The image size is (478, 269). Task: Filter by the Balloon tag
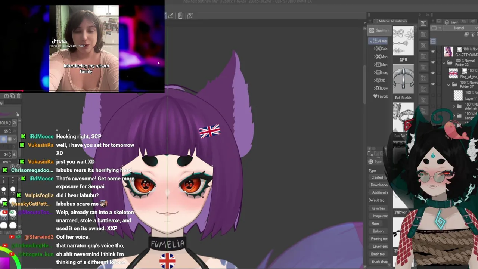coord(378,231)
